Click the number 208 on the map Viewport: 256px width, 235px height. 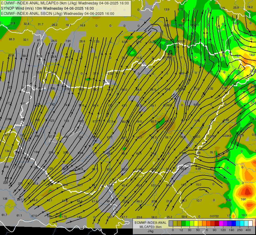pos(6,167)
